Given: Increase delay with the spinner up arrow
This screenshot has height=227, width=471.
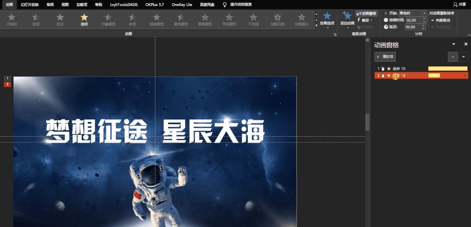Looking at the screenshot, I should pyautogui.click(x=424, y=26).
